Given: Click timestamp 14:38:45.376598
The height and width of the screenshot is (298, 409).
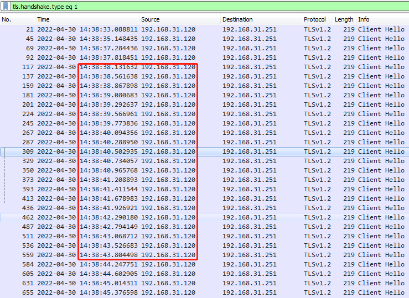Looking at the screenshot, I should 108,292.
